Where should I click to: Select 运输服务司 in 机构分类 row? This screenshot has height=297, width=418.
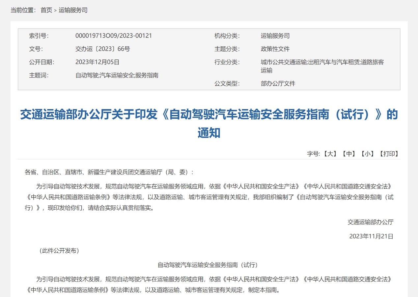275,36
